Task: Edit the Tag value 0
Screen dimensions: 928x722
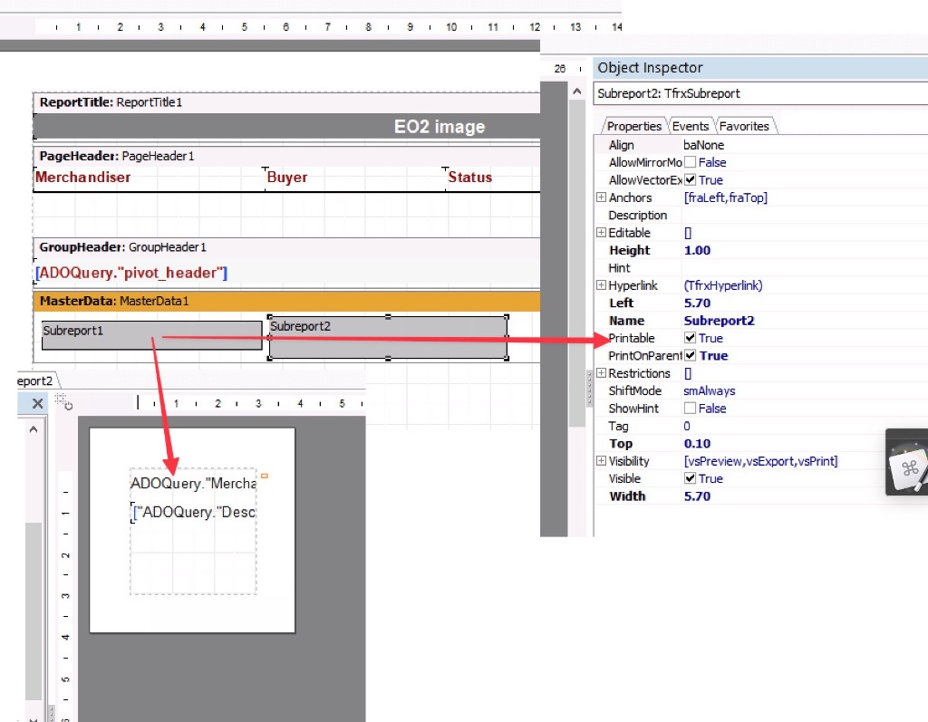Action: [x=687, y=426]
